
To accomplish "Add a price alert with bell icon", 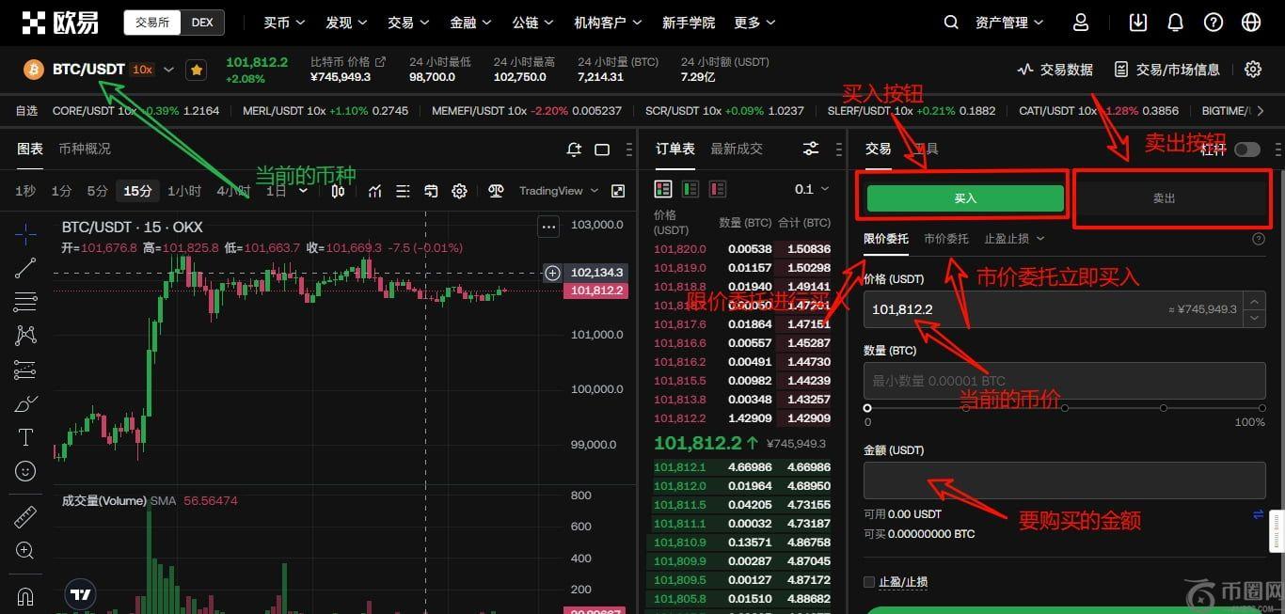I will coord(574,149).
